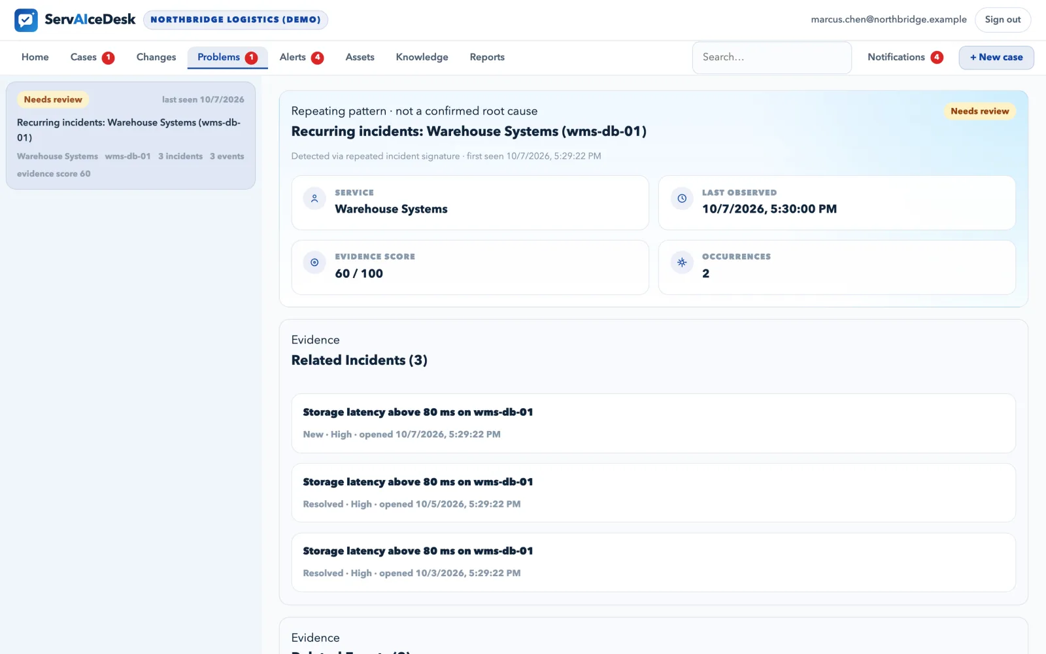Click the Alerts red badge counter
1046x654 pixels.
pyautogui.click(x=318, y=58)
